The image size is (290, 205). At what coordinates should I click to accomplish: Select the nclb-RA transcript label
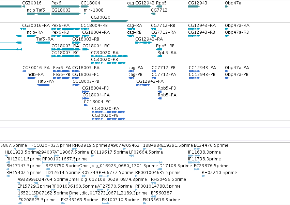35,32
